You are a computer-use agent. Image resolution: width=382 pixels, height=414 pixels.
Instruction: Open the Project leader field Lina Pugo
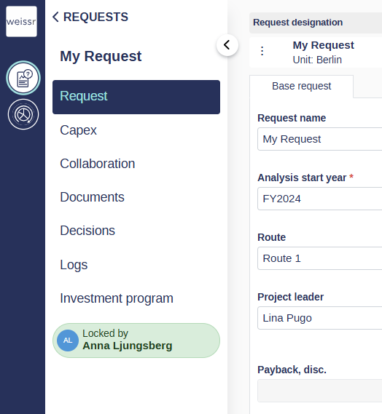(x=320, y=318)
